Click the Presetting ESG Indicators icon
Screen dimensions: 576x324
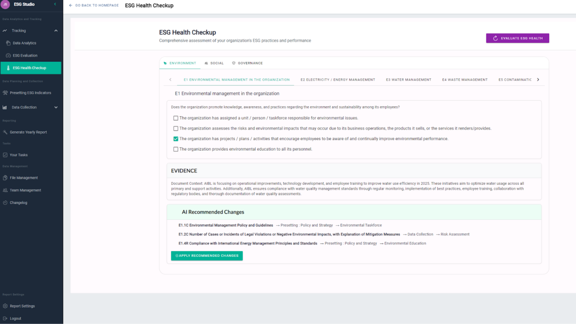5,93
